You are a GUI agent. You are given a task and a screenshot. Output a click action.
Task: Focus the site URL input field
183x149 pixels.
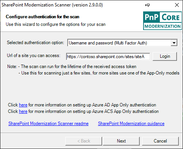(x=108, y=57)
